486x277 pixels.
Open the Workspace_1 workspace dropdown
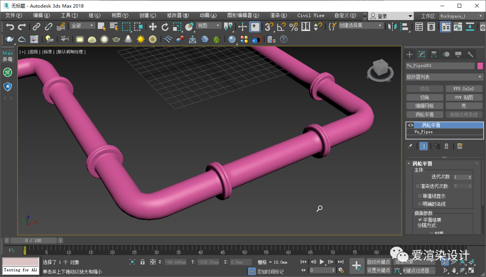(461, 16)
